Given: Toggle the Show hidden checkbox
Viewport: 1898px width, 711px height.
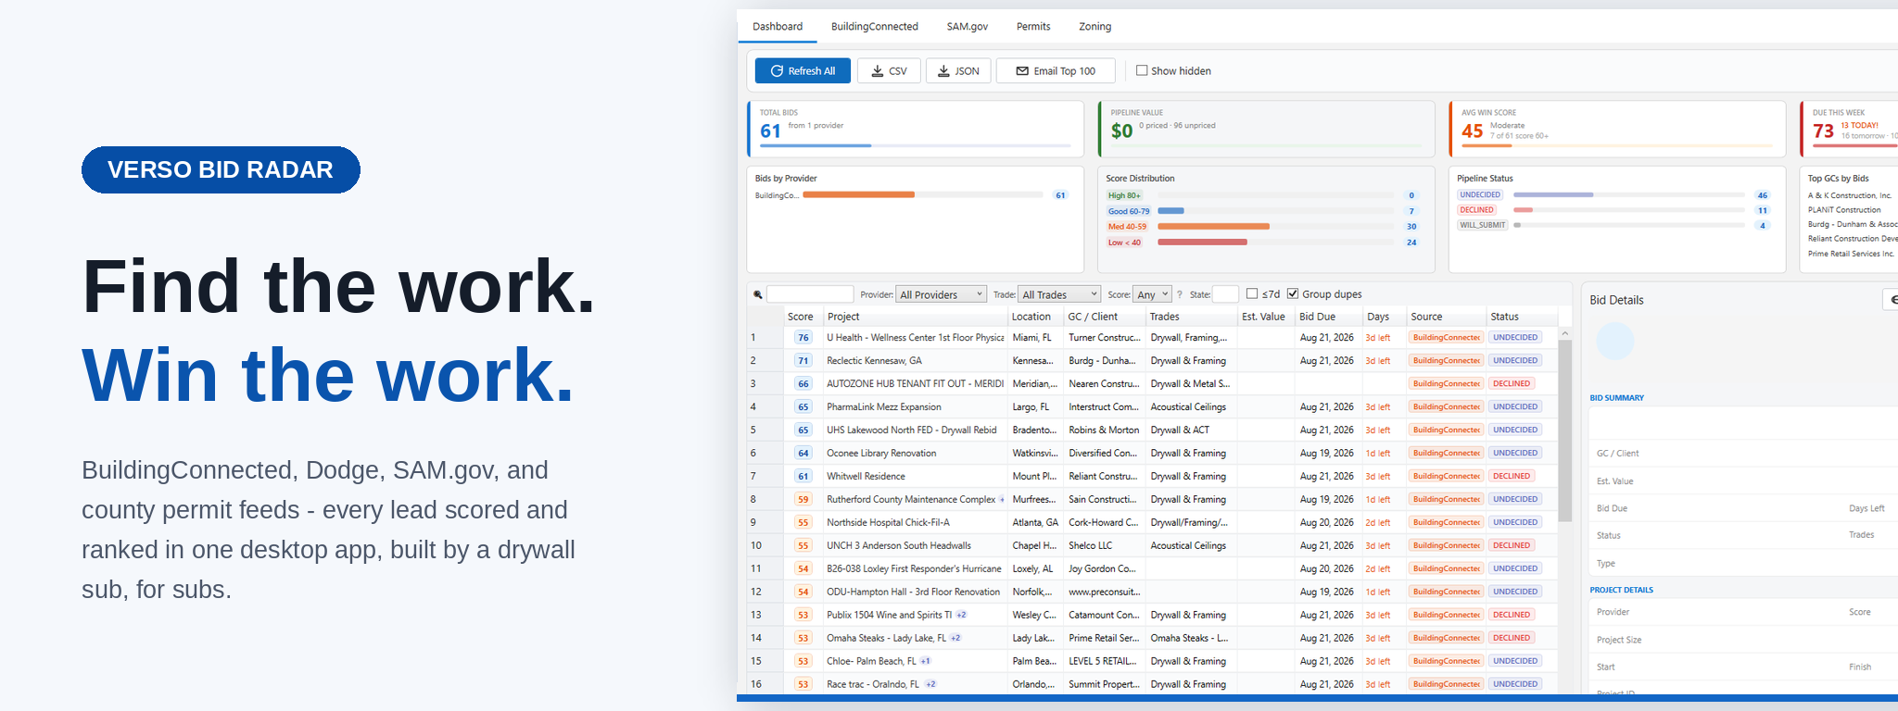Looking at the screenshot, I should [x=1142, y=70].
